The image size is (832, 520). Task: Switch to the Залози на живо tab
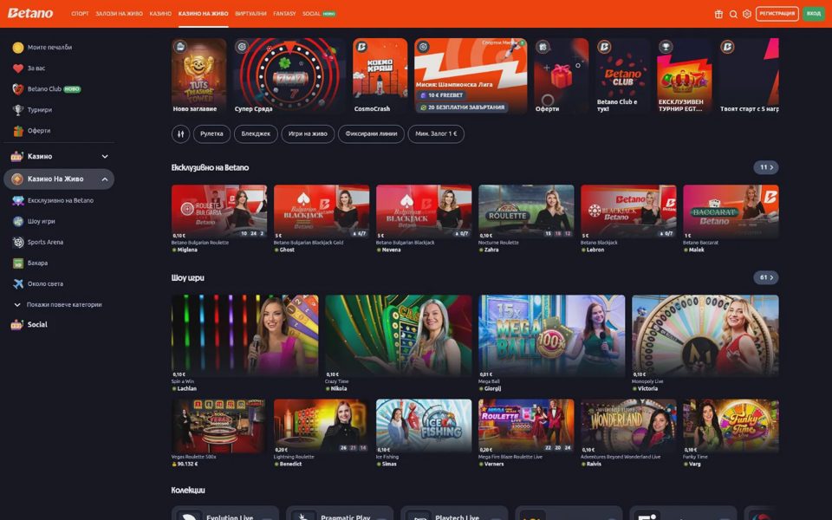(120, 14)
